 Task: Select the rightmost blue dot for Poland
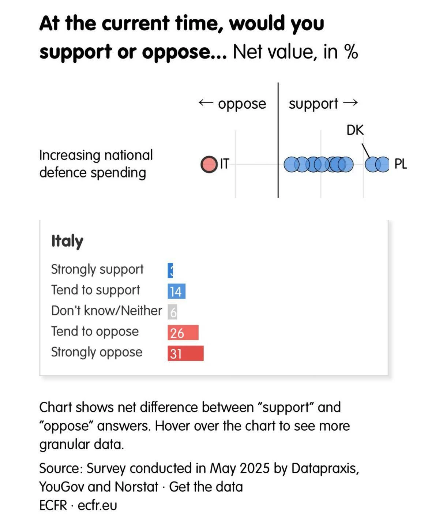[x=382, y=164]
